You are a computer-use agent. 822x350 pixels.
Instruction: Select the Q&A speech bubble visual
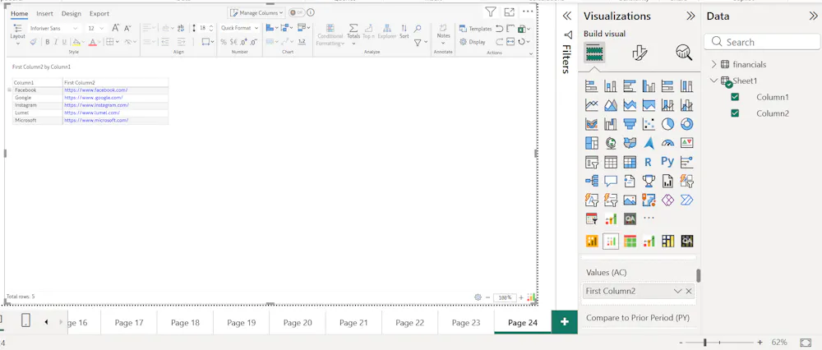tap(610, 182)
